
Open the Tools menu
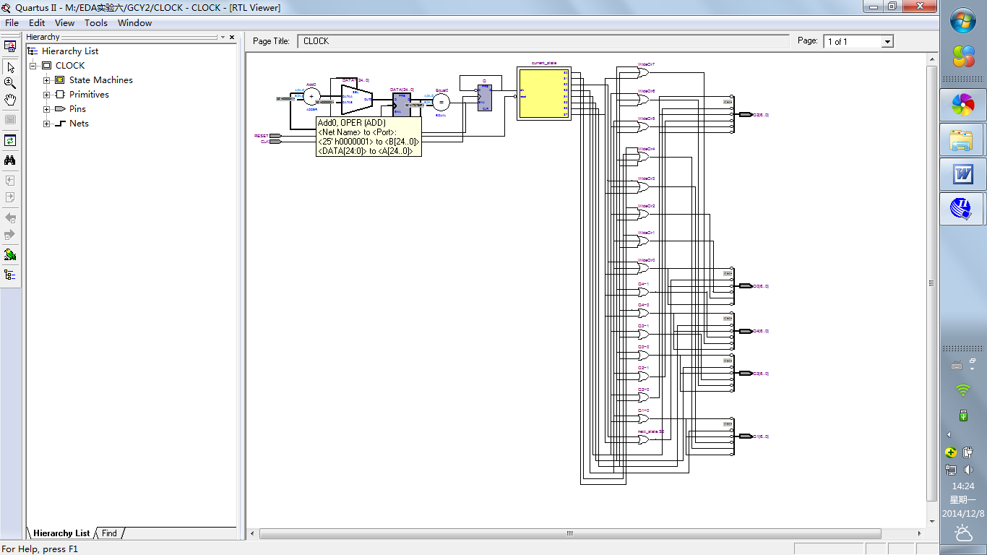click(x=96, y=23)
